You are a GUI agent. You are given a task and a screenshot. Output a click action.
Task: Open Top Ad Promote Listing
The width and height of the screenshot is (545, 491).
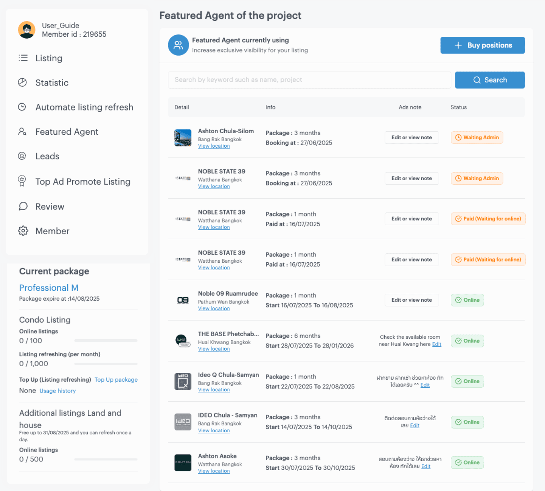coord(83,181)
